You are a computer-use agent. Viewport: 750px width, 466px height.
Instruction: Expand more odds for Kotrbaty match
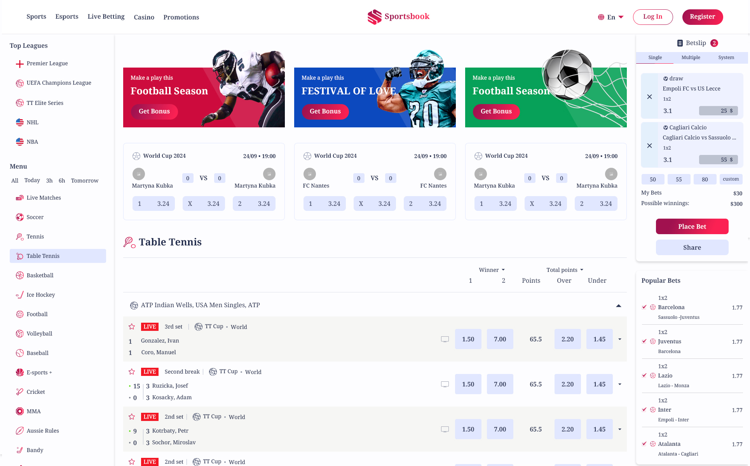[x=620, y=429]
